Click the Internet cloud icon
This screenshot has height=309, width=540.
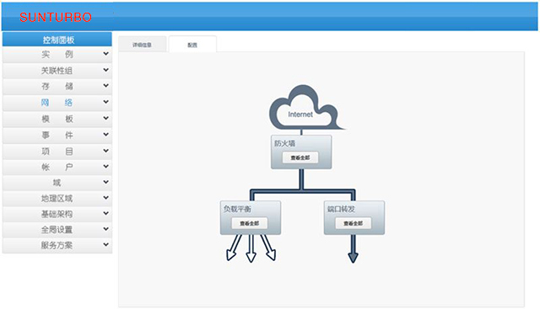305,108
